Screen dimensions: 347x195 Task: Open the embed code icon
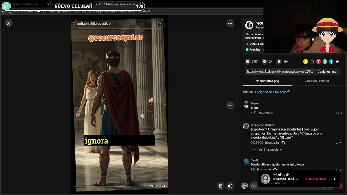pyautogui.click(x=312, y=62)
